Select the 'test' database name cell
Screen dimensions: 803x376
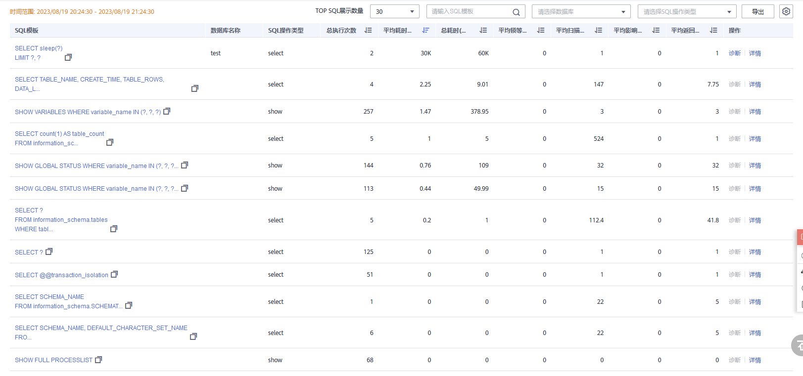(x=216, y=53)
